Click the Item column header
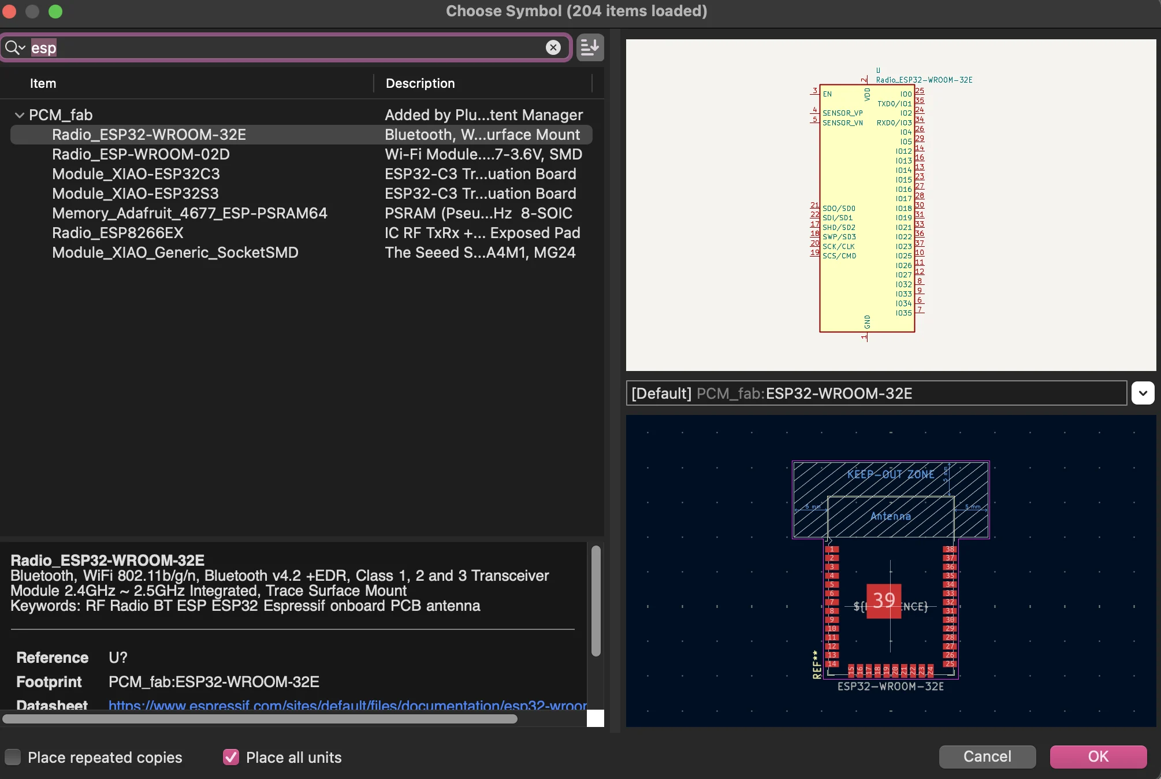 tap(43, 83)
